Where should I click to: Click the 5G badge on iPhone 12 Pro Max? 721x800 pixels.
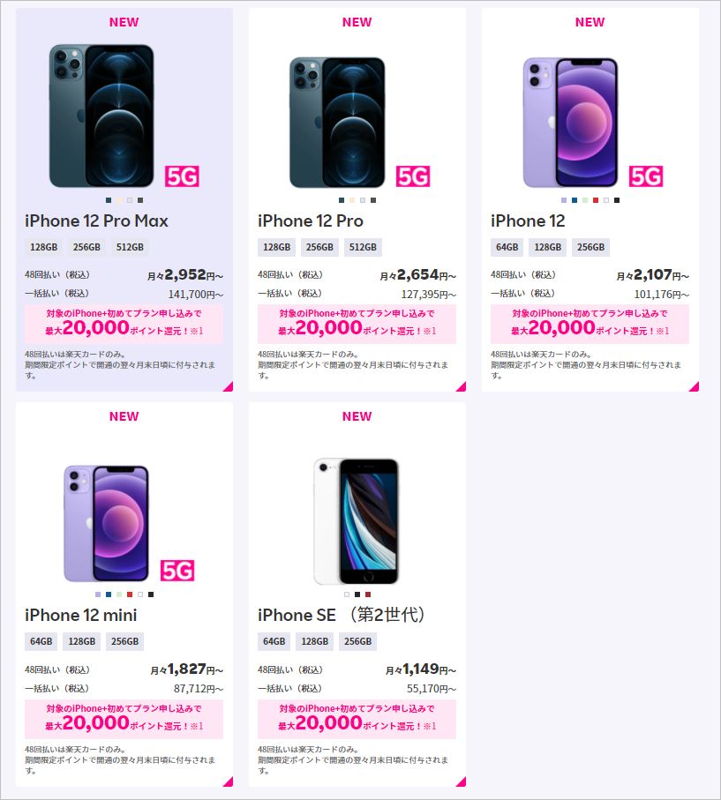[183, 176]
